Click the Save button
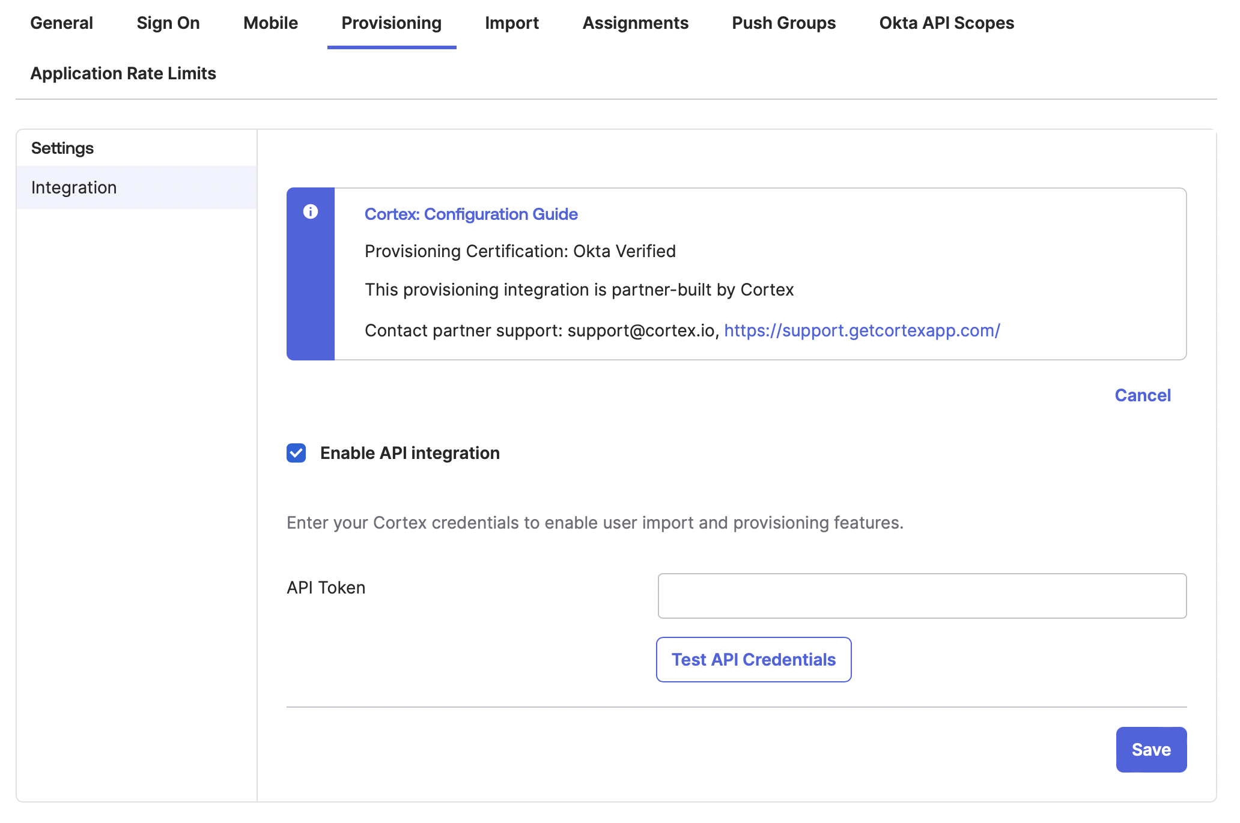This screenshot has width=1240, height=823. tap(1151, 750)
